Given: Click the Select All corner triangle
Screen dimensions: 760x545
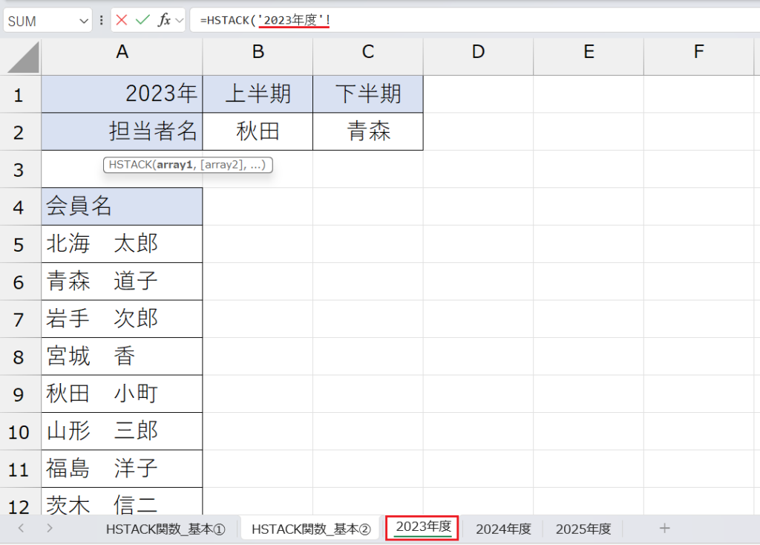Looking at the screenshot, I should [x=21, y=57].
